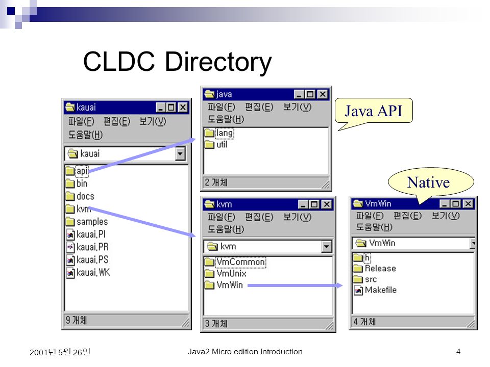The width and height of the screenshot is (490, 367).
Task: Select the kauai.PS file icon
Action: (x=70, y=260)
